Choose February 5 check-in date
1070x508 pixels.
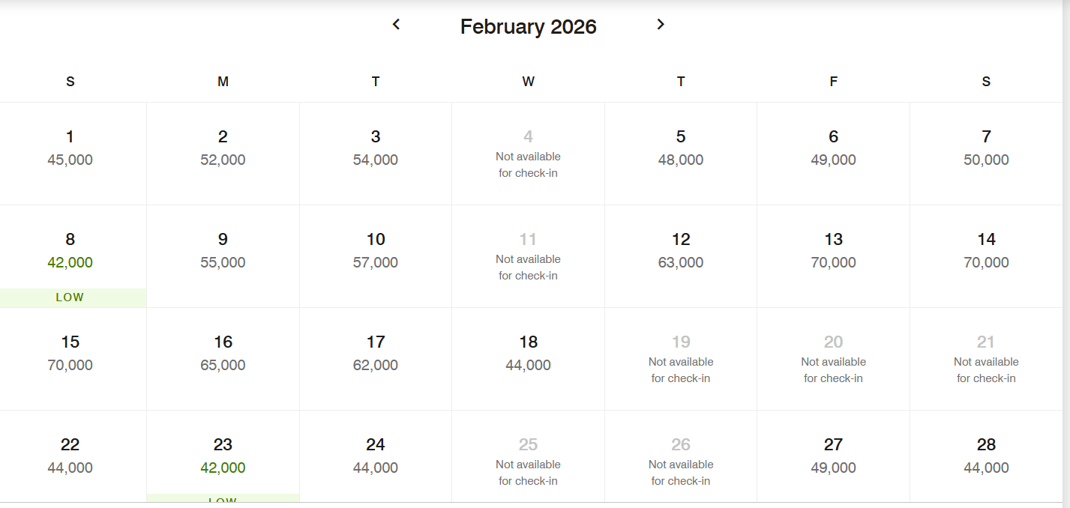coord(681,148)
